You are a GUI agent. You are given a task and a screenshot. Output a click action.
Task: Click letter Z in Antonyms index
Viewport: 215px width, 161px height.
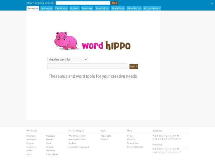[180, 152]
